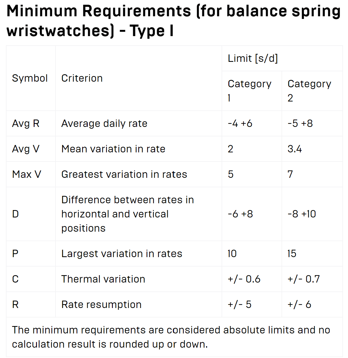Select the Category 2 column header
348x358 pixels.
coord(309,91)
